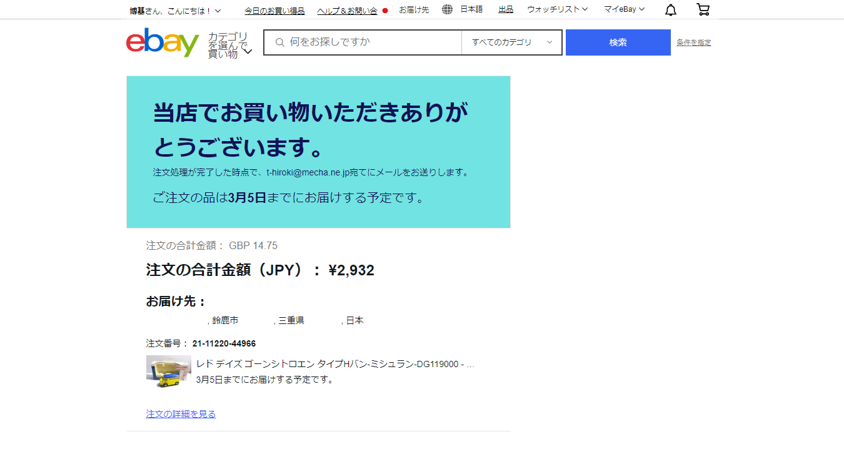Expand the 博基さん greeting account menu
Image resolution: width=844 pixels, height=467 pixels.
point(175,11)
